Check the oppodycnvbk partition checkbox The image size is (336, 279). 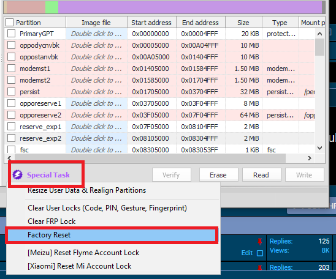tap(11, 45)
